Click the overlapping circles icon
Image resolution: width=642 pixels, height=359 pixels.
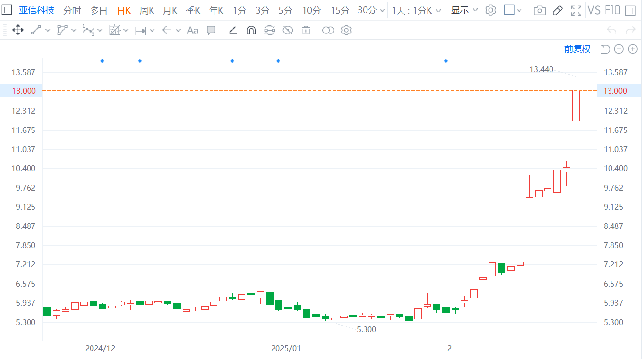coord(328,31)
